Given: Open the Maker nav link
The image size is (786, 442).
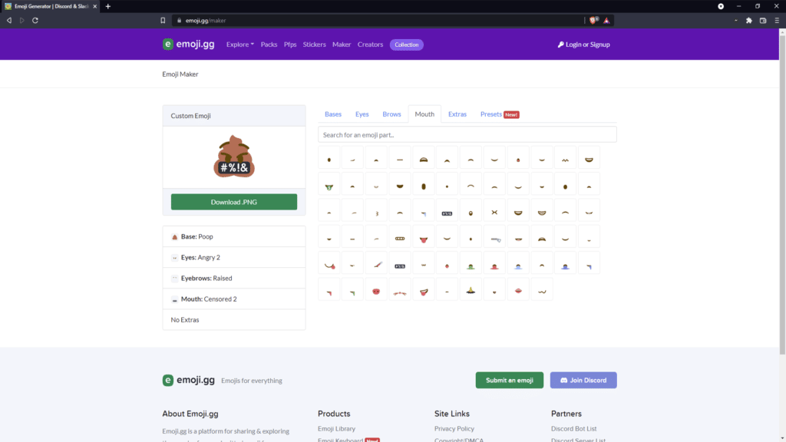Looking at the screenshot, I should tap(342, 44).
